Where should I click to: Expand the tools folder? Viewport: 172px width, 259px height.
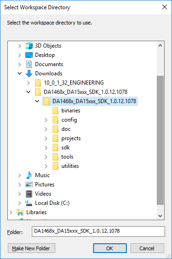tap(46, 157)
